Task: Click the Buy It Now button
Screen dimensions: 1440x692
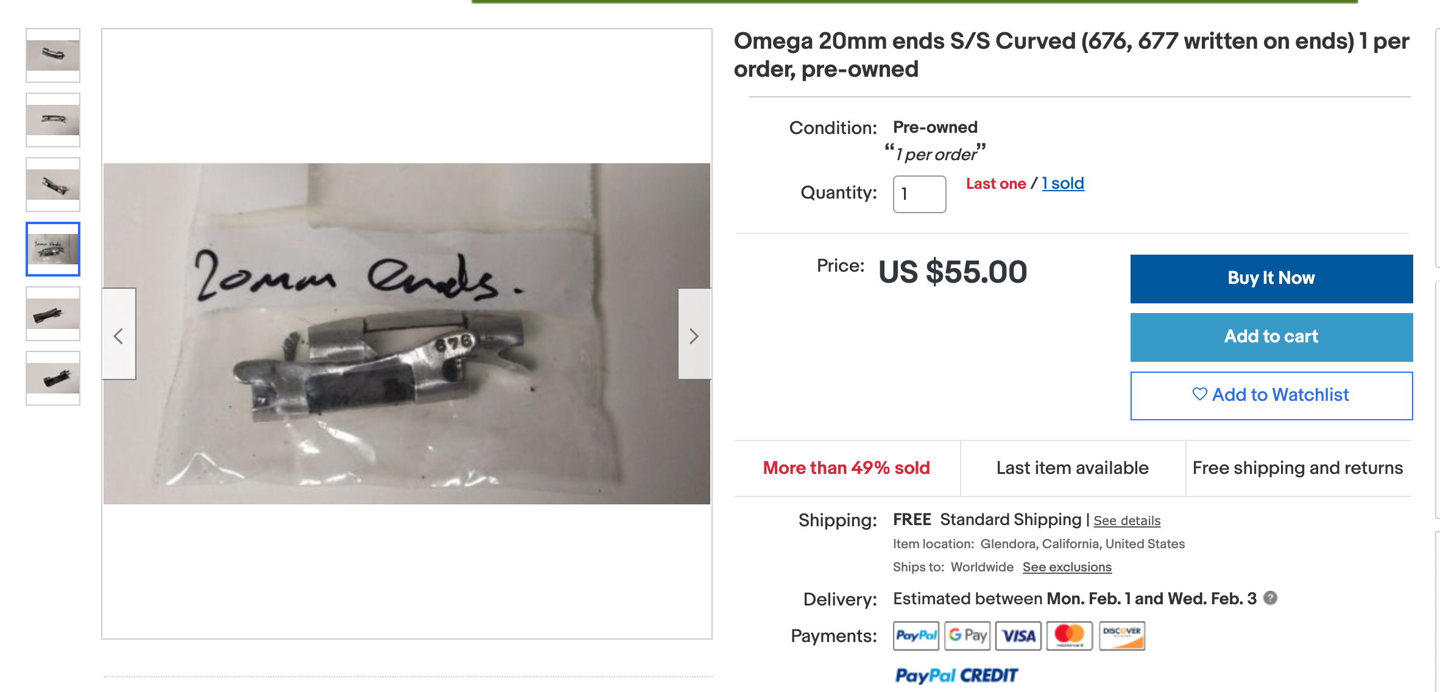Action: click(x=1271, y=278)
